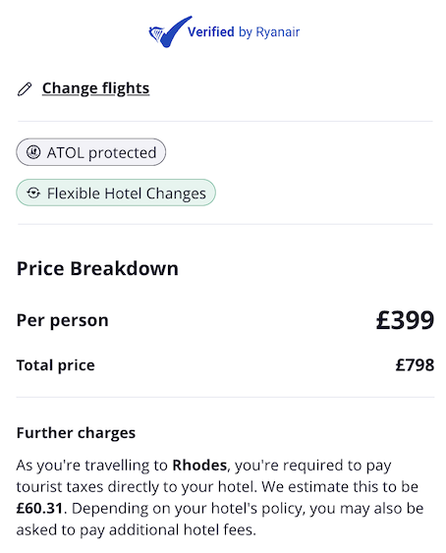Click the Price Breakdown heading
Image resolution: width=446 pixels, height=553 pixels.
(97, 268)
